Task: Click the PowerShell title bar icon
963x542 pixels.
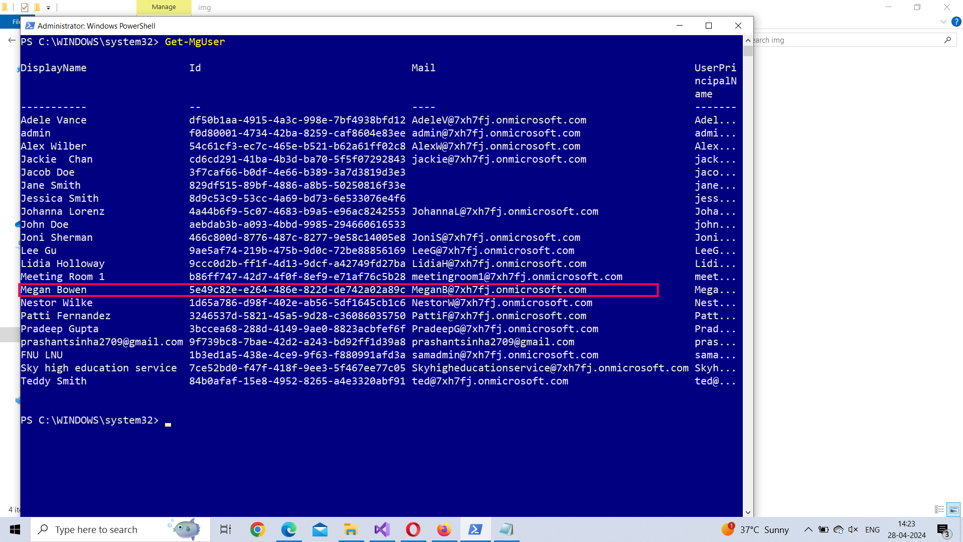Action: [x=30, y=26]
